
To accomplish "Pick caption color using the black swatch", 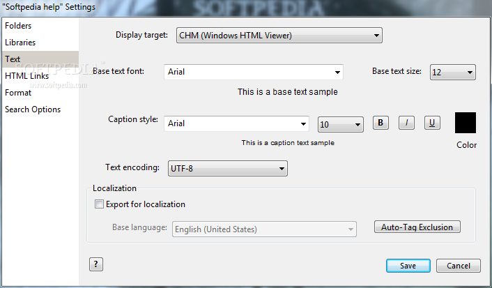I will click(x=466, y=123).
